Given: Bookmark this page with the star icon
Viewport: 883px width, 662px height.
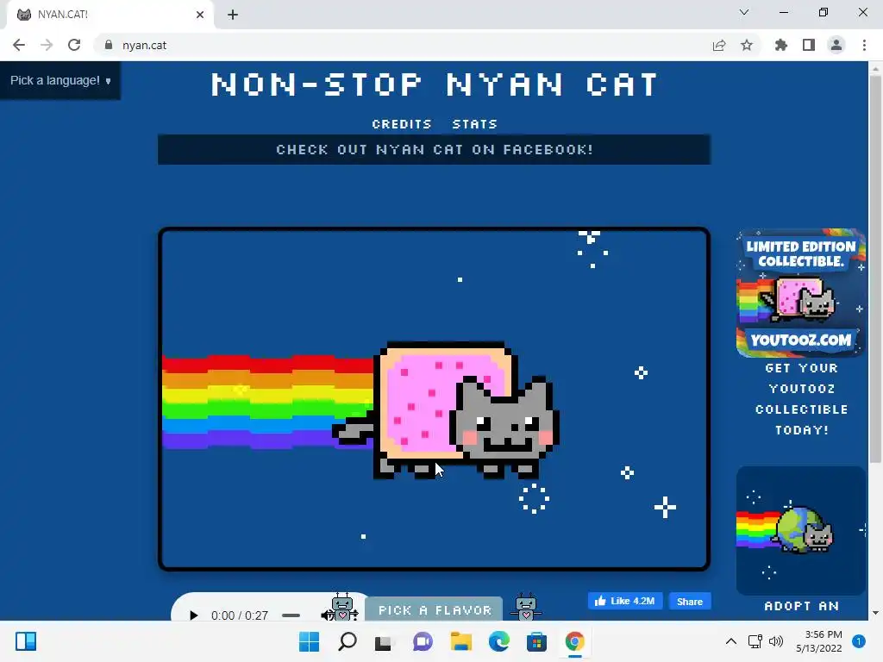Looking at the screenshot, I should [x=747, y=45].
